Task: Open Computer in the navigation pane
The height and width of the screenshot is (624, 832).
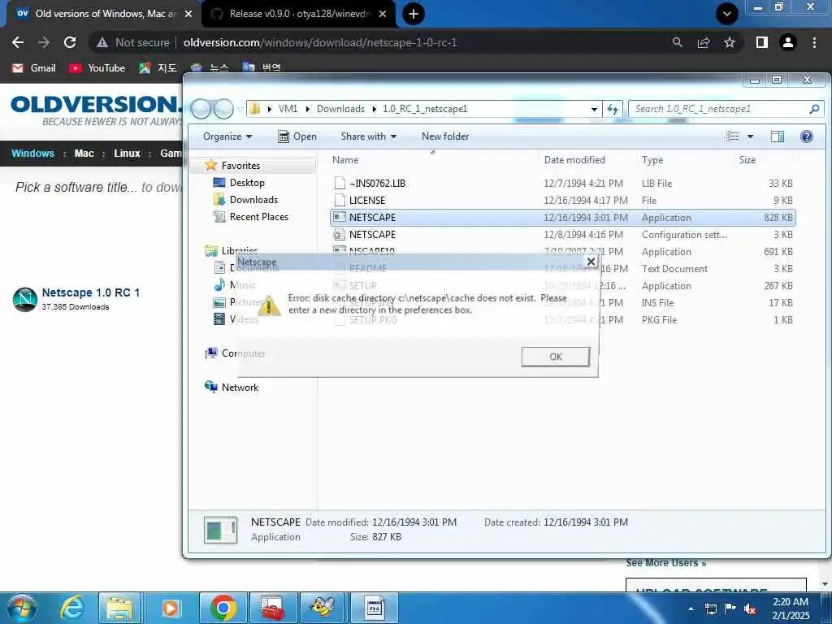Action: [x=243, y=353]
